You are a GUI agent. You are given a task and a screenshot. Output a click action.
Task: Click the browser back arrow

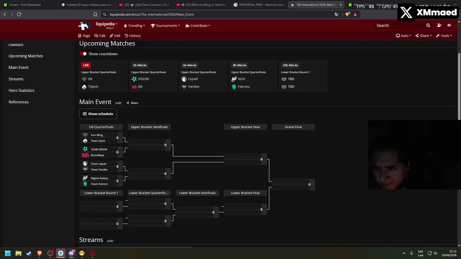coord(5,14)
